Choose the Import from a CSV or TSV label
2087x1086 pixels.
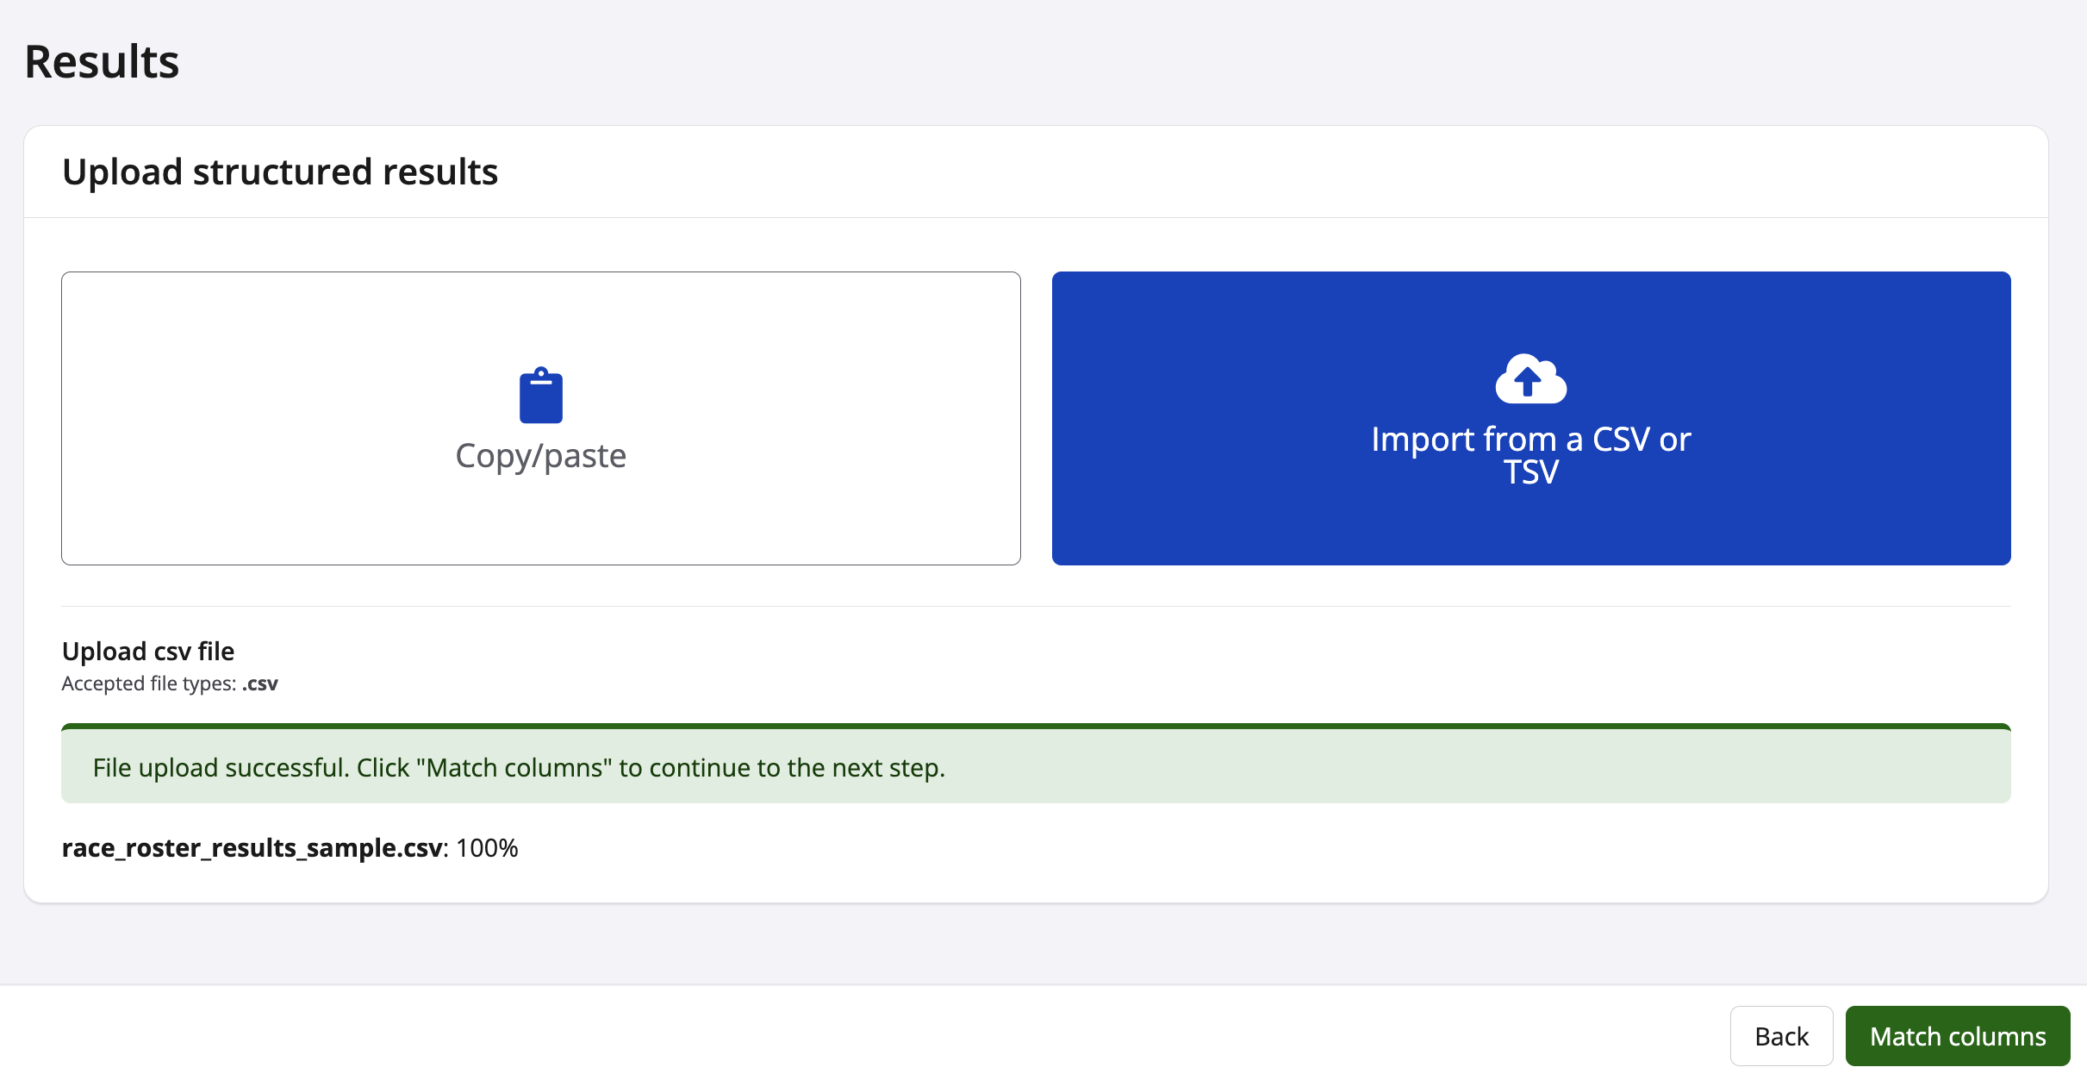[1530, 455]
